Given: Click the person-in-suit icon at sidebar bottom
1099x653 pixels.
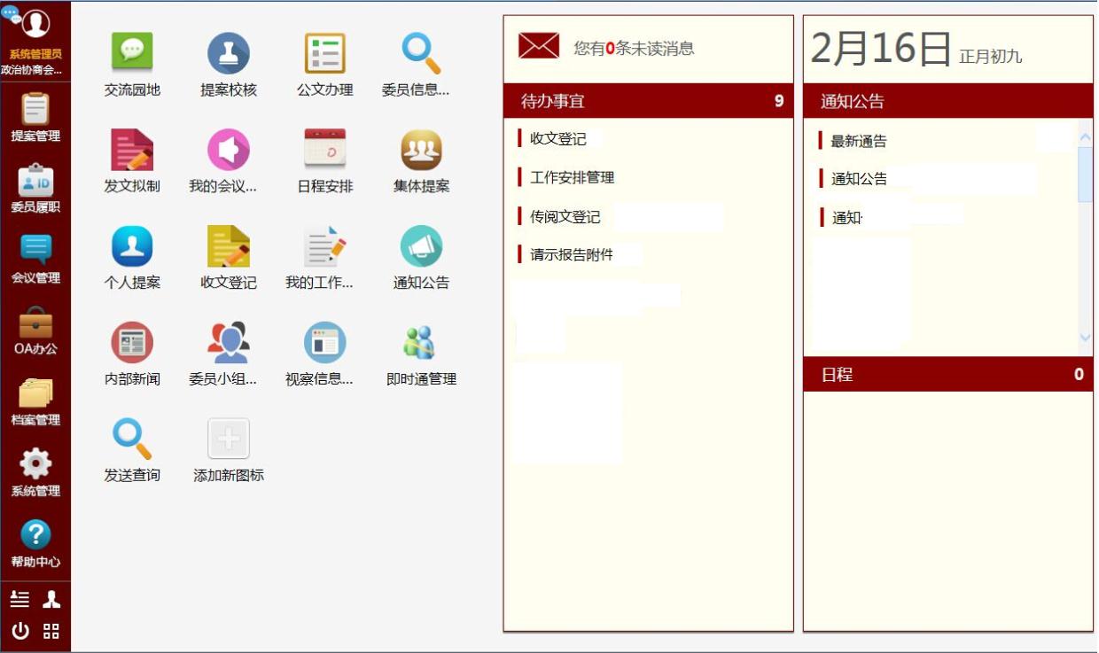Looking at the screenshot, I should (x=51, y=600).
